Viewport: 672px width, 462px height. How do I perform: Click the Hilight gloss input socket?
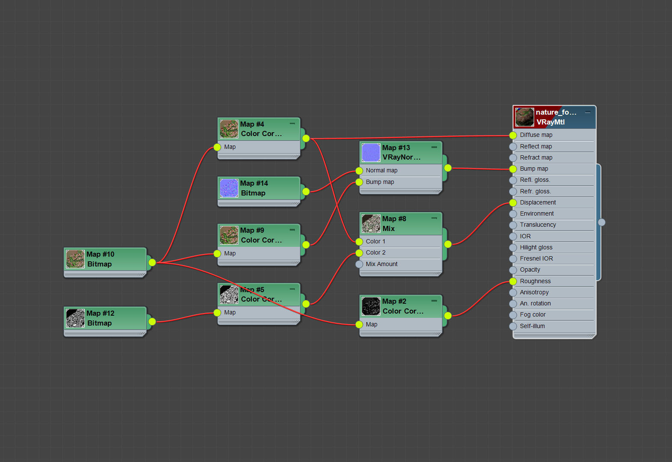tap(513, 248)
